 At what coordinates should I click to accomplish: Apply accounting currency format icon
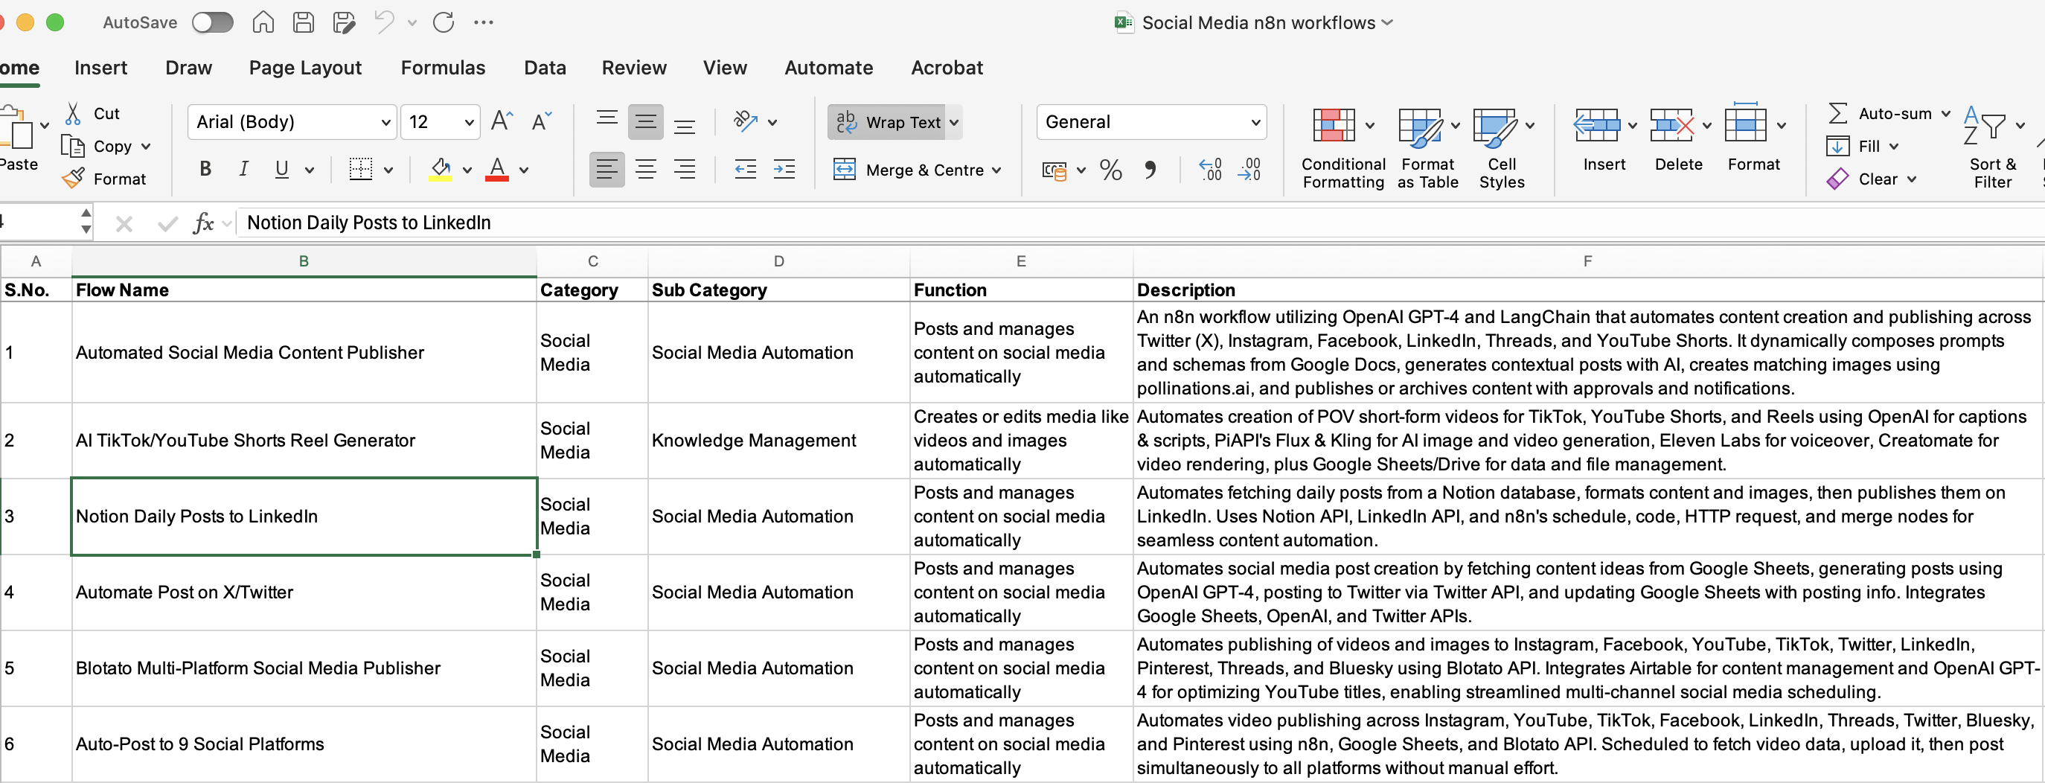(1054, 170)
